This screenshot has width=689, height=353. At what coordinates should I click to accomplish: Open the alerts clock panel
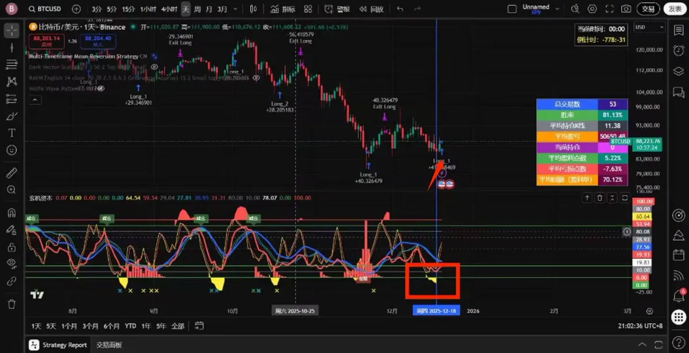(x=679, y=51)
